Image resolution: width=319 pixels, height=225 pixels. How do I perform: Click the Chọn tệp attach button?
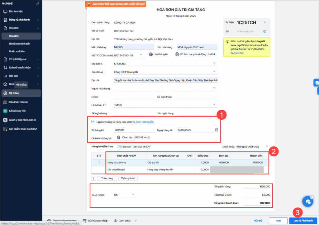[124, 138]
